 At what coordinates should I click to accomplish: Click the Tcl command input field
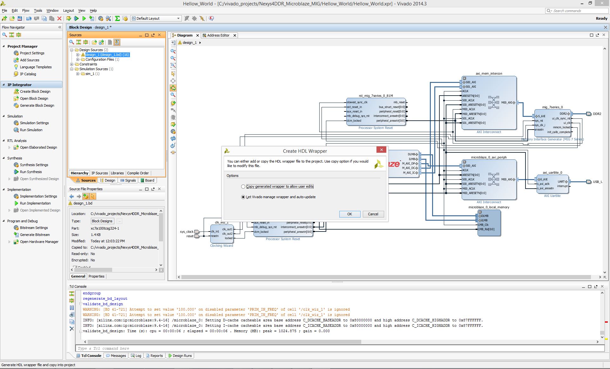pyautogui.click(x=340, y=348)
